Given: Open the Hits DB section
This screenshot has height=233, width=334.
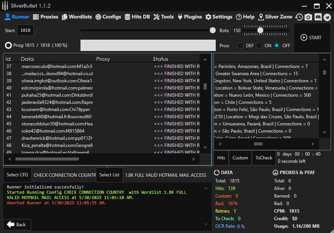Looking at the screenshot, I should tap(137, 17).
